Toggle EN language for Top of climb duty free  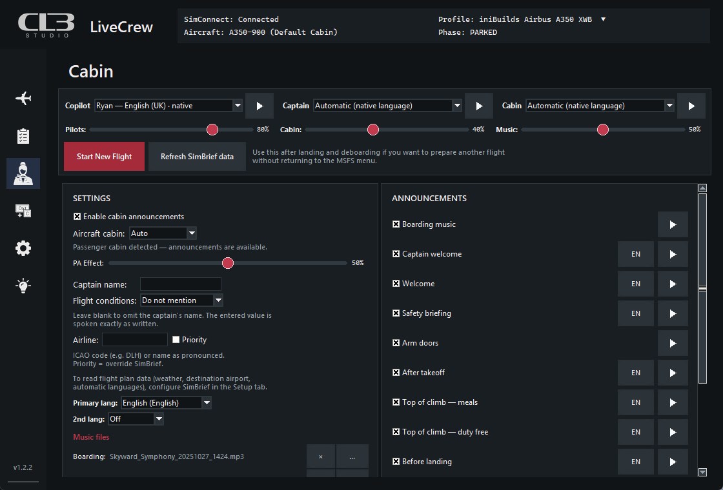tap(636, 432)
